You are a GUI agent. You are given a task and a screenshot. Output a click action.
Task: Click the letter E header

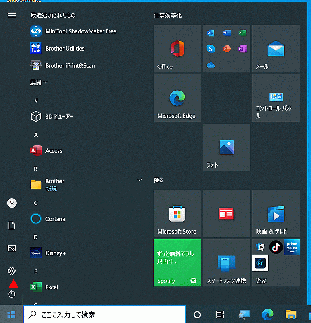tap(36, 271)
